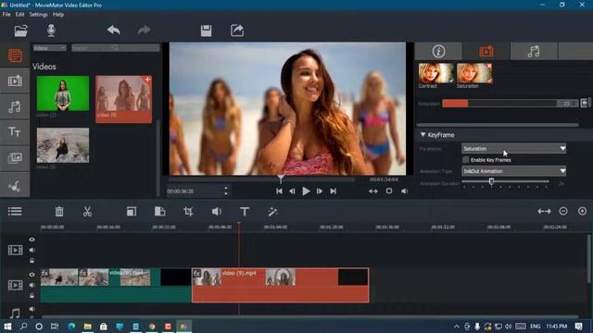Open the In&Out Animation type dropdown

coord(513,171)
